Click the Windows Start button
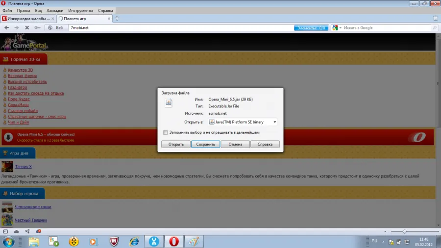Screen dimensions: 441x248 point(8,242)
